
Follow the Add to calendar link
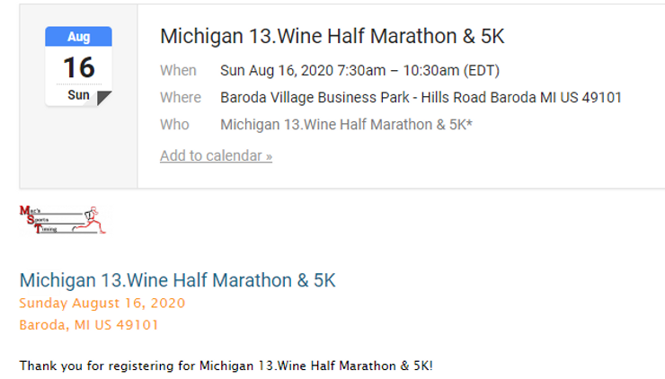216,156
